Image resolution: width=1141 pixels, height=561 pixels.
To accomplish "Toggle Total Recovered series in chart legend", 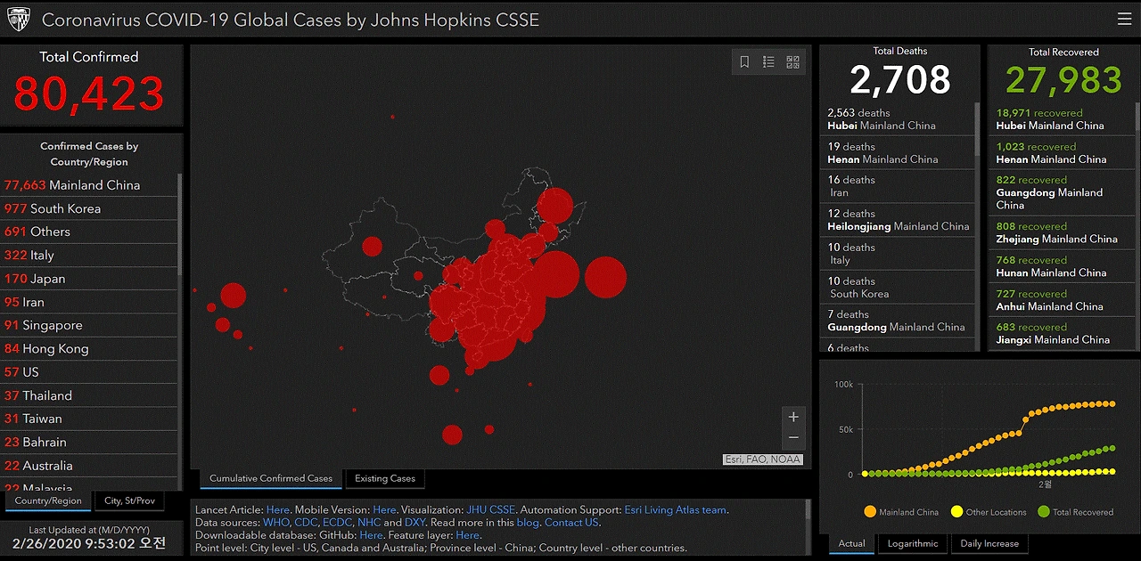I will click(1076, 512).
